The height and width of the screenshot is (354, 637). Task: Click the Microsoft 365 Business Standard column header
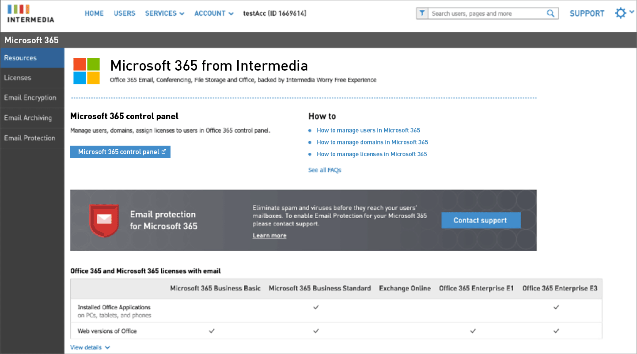[320, 288]
